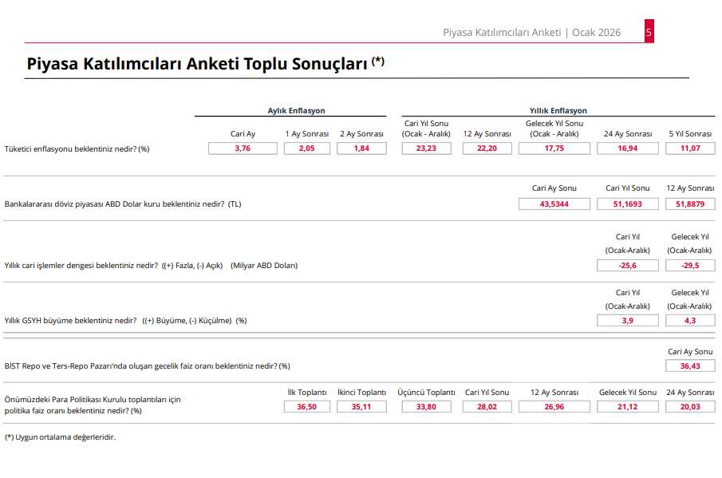Click the 5 Yıl Sonrası value 11,07

[690, 148]
